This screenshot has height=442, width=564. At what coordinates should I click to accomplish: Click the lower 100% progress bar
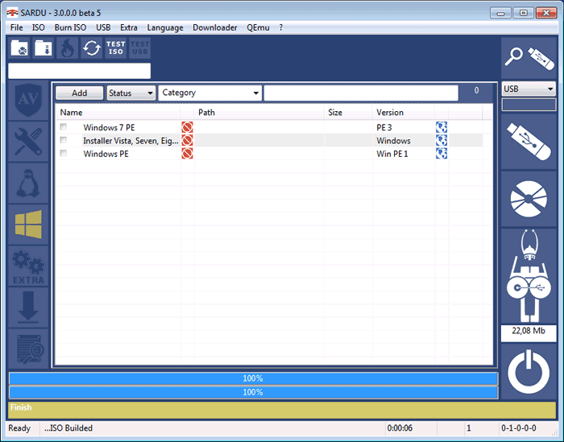pos(253,392)
